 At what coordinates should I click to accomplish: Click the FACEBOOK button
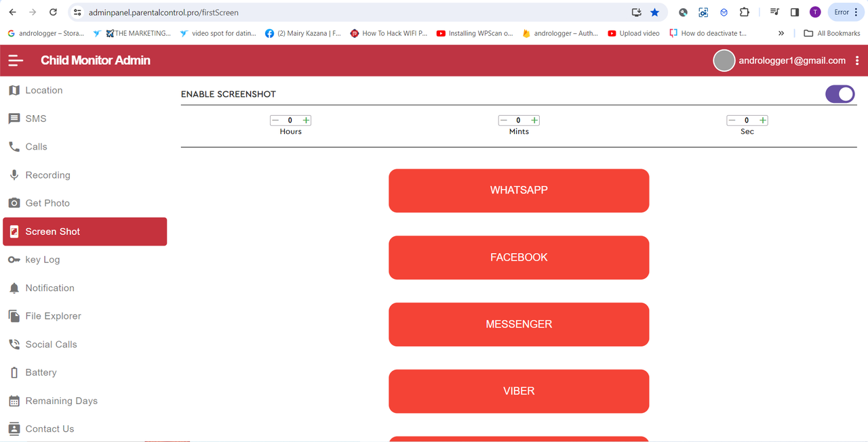(x=519, y=257)
